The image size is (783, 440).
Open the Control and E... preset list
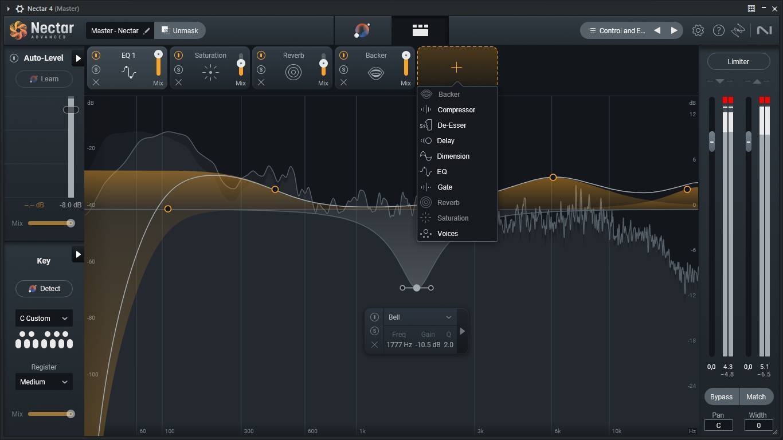616,30
